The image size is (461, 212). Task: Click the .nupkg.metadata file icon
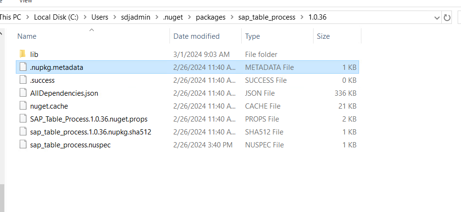pyautogui.click(x=23, y=67)
